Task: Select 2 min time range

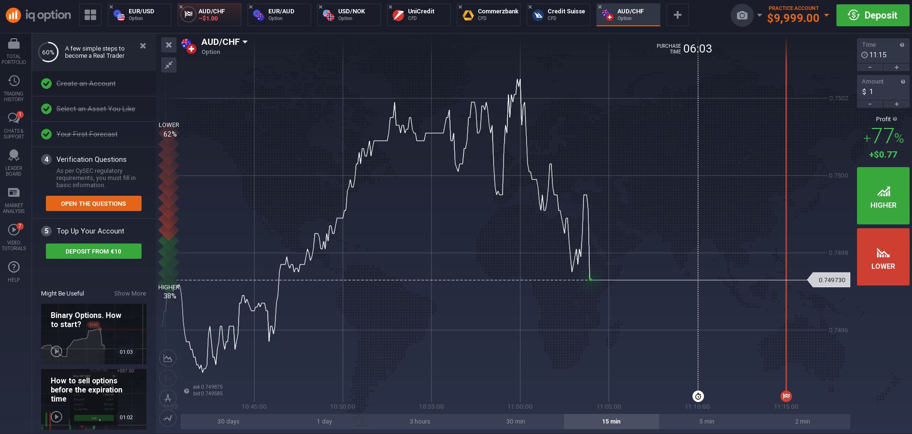Action: (x=802, y=421)
